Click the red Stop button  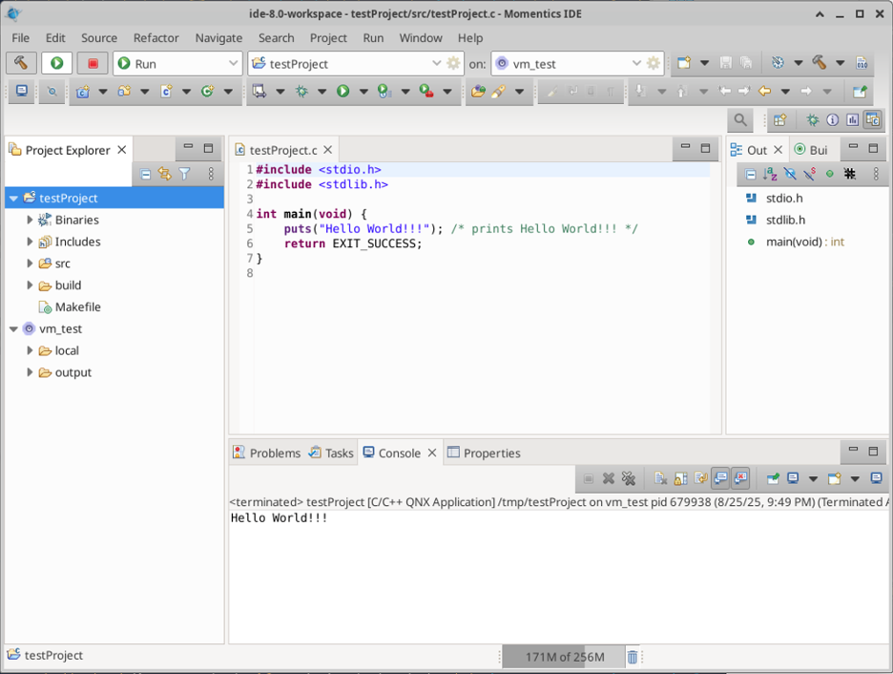tap(93, 63)
